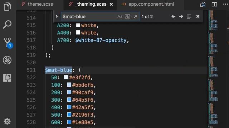Select the _theming.scss tab

pos(91,4)
